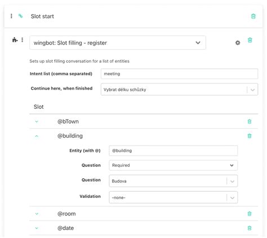Delete the wingbot Slot filling plugin

pos(250,40)
